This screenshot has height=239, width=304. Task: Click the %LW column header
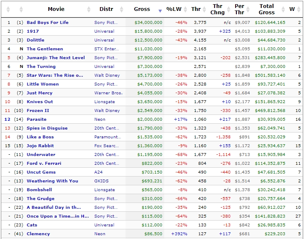[174, 9]
